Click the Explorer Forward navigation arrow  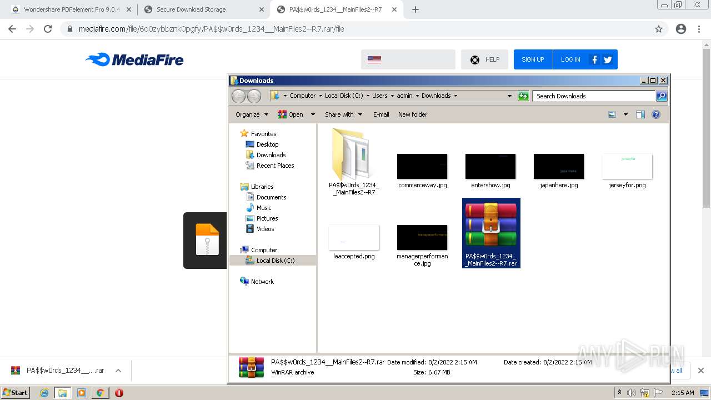pos(254,96)
